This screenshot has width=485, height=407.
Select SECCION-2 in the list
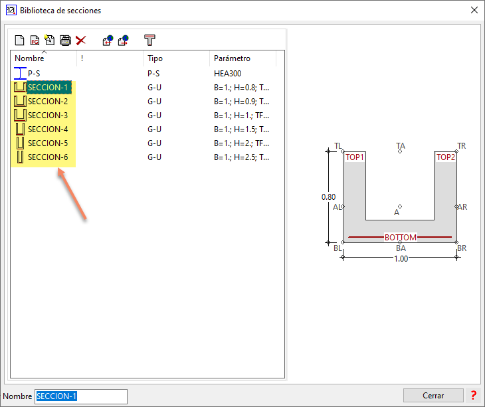[x=48, y=102]
